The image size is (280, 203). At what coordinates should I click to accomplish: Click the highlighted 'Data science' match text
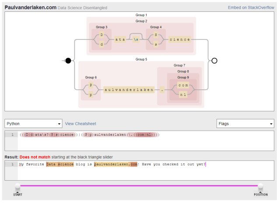click(60, 164)
